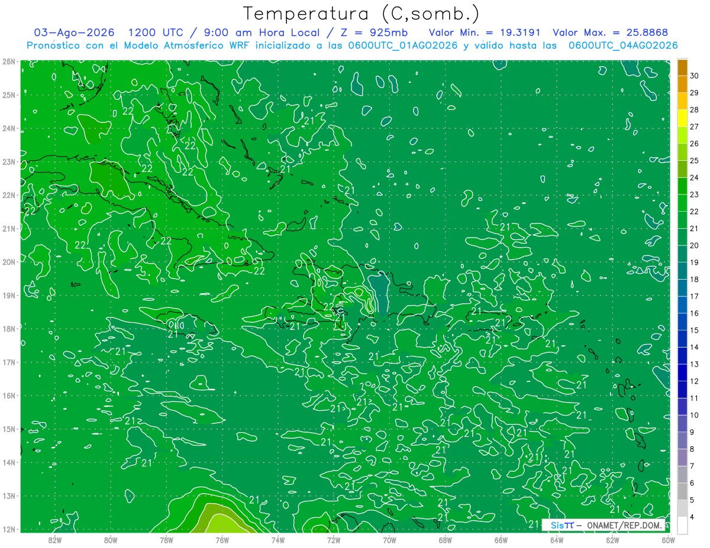Click the yellow legend swatch between 27 and 28

(x=682, y=118)
